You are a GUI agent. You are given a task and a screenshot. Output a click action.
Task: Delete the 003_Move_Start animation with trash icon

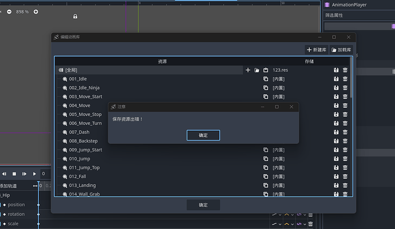(345, 97)
